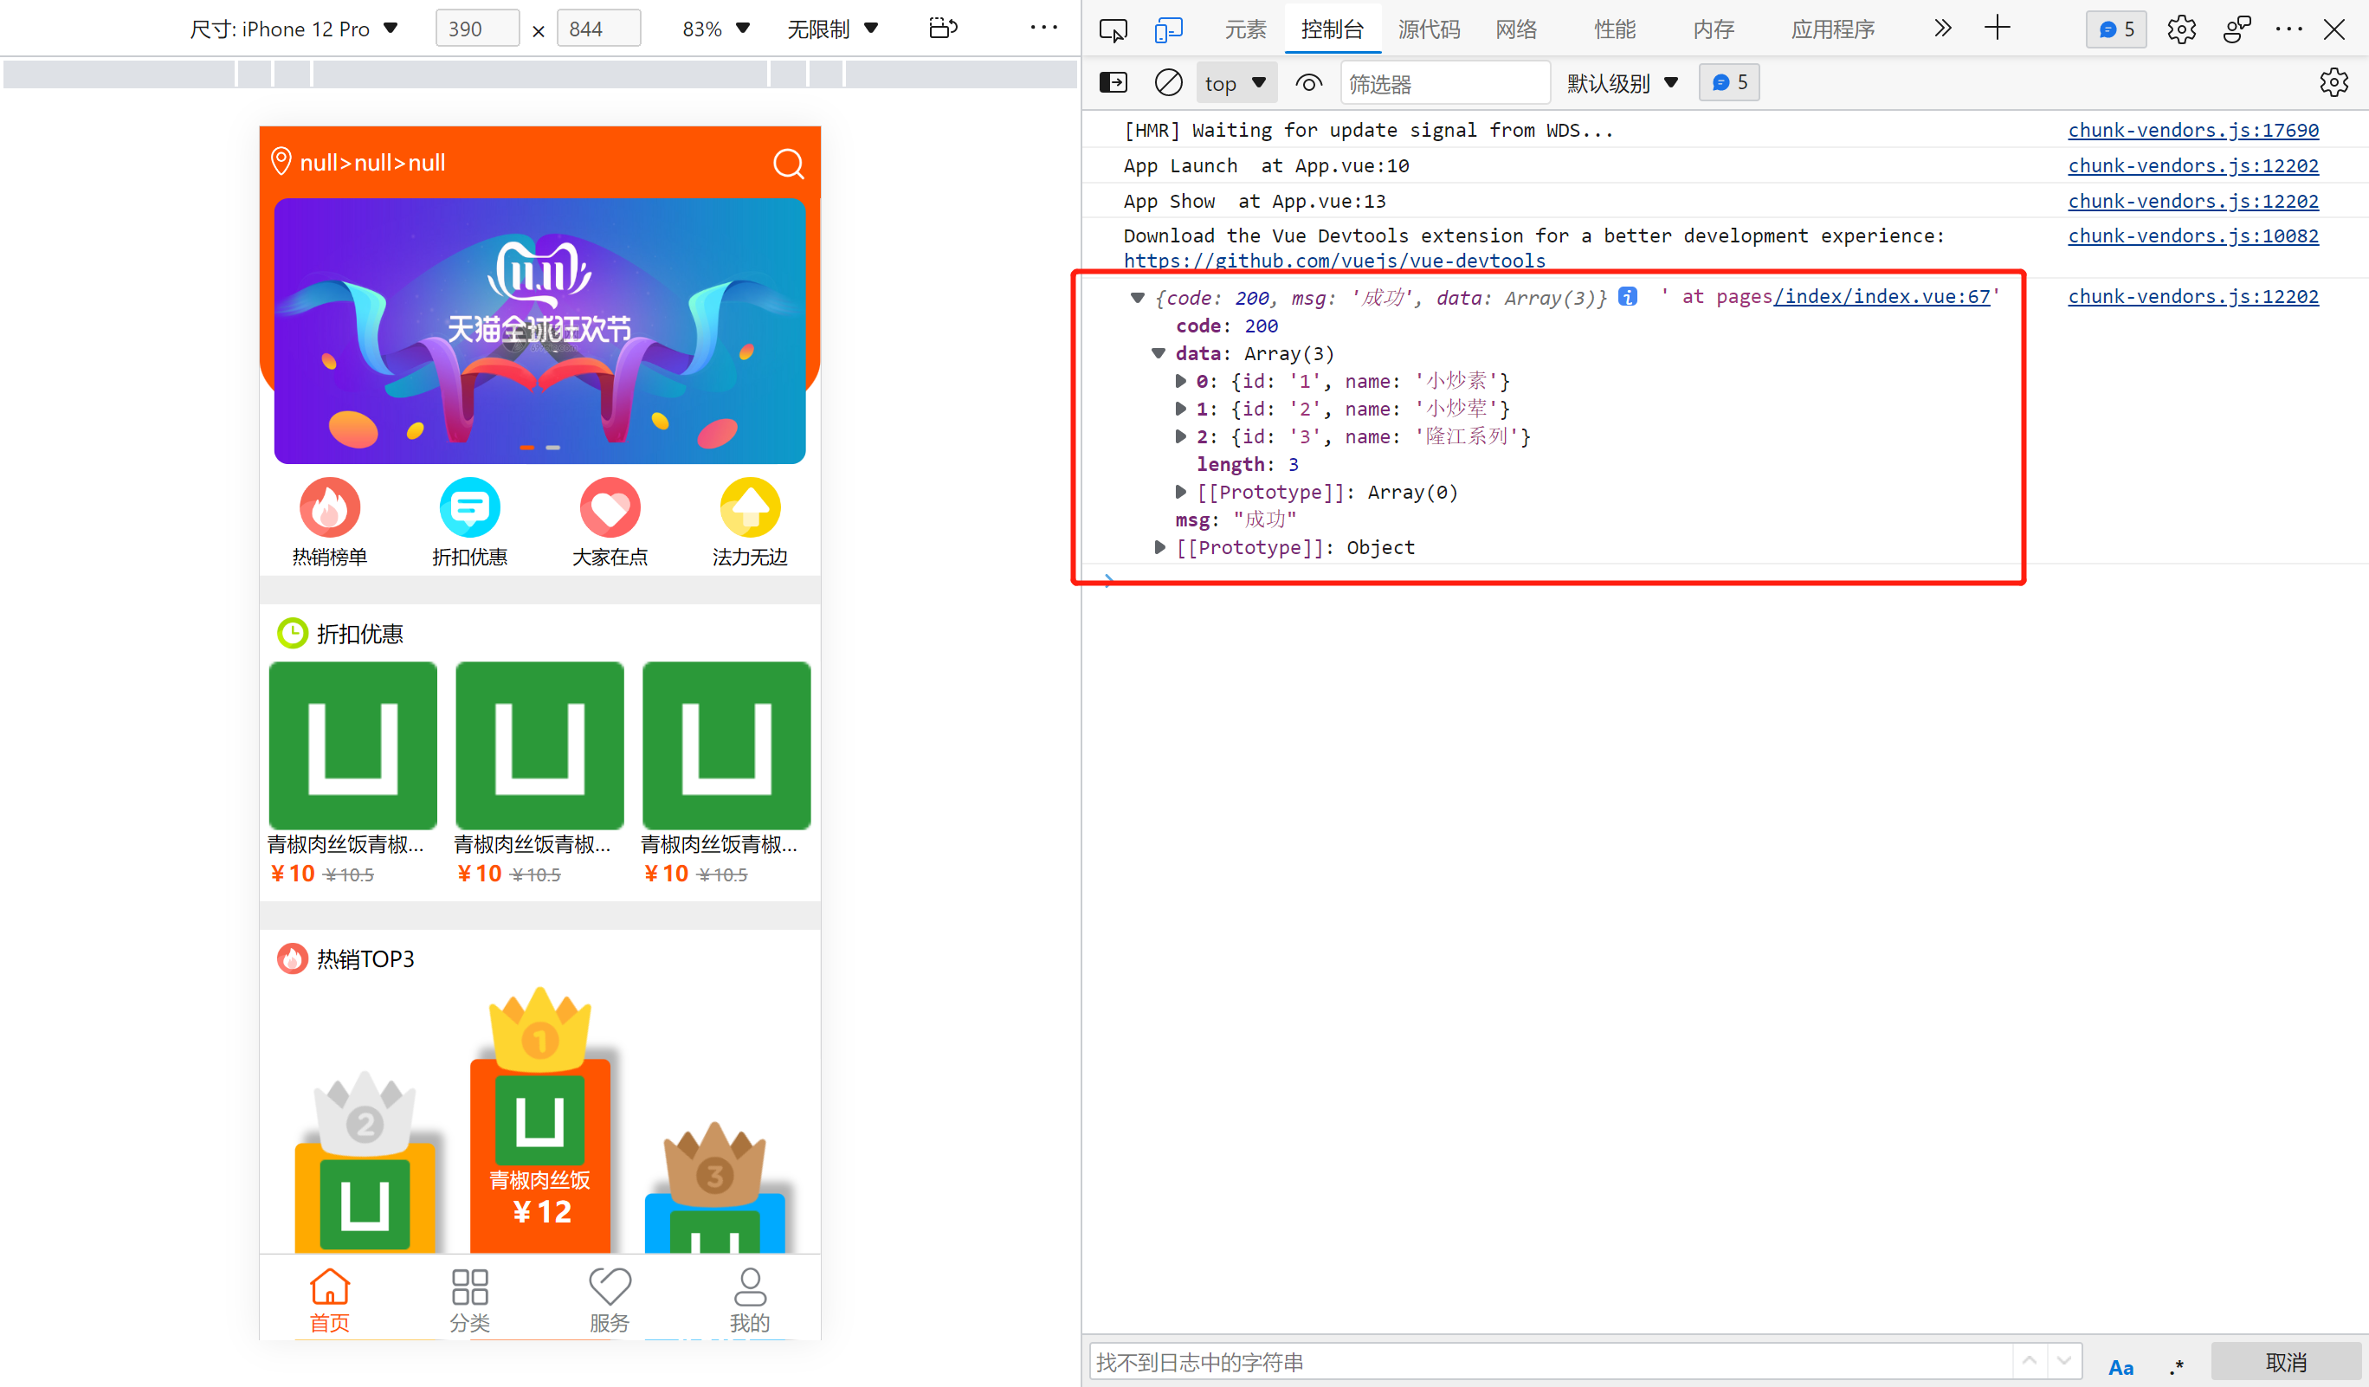This screenshot has width=2369, height=1387.
Task: Tap the 折扣优惠 chat icon
Action: click(470, 507)
